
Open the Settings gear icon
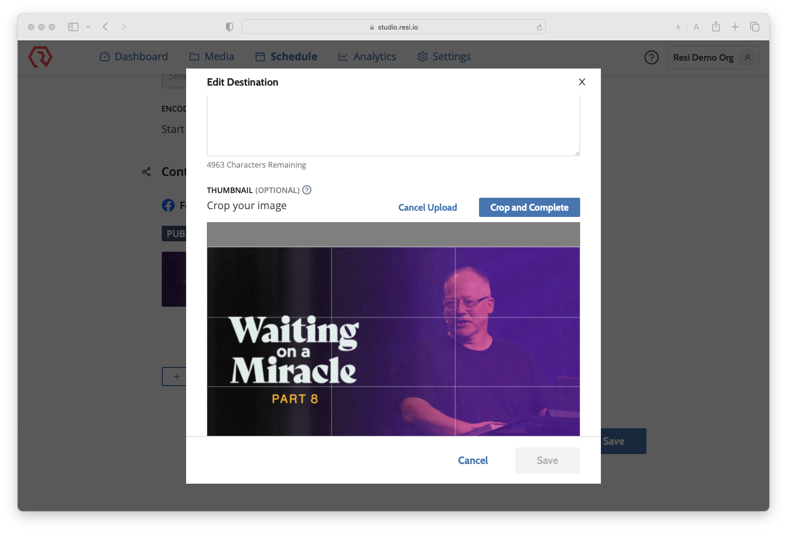[x=422, y=57]
